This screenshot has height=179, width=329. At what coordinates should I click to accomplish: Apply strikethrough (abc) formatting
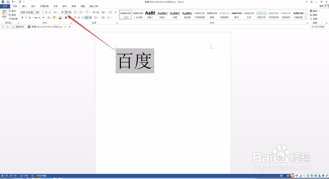pos(36,18)
